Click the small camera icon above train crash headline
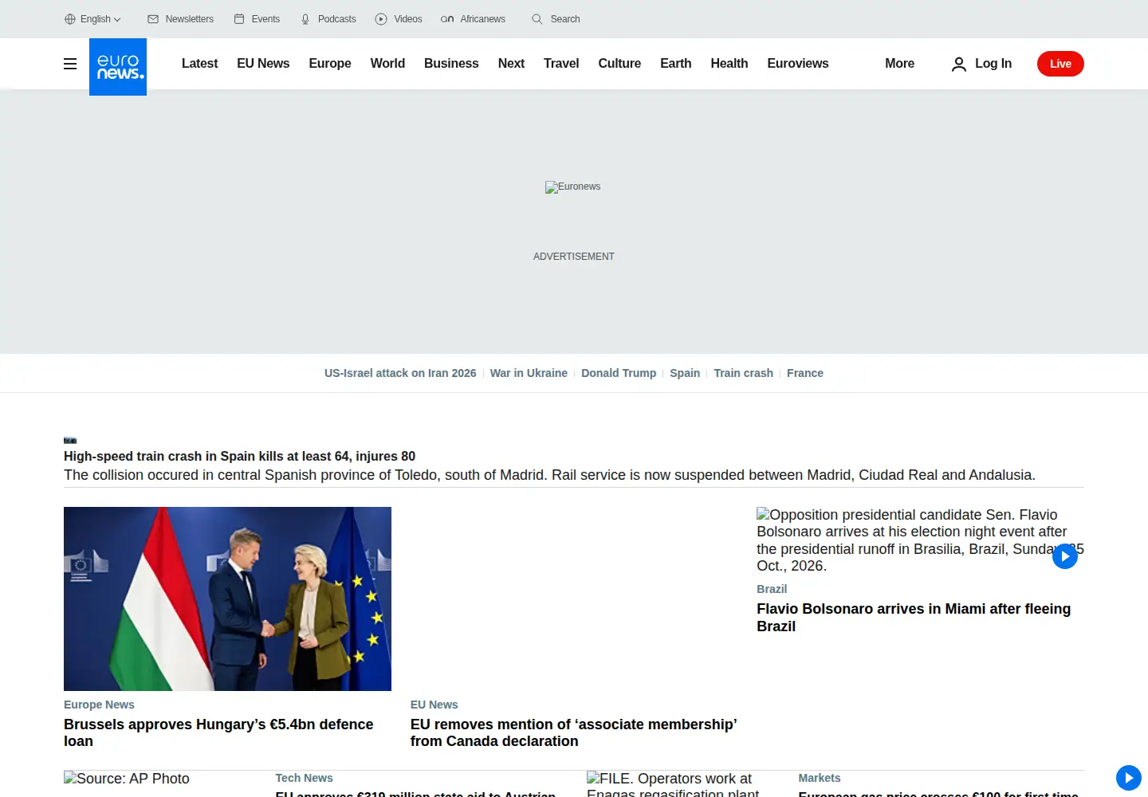This screenshot has width=1148, height=797. click(70, 440)
